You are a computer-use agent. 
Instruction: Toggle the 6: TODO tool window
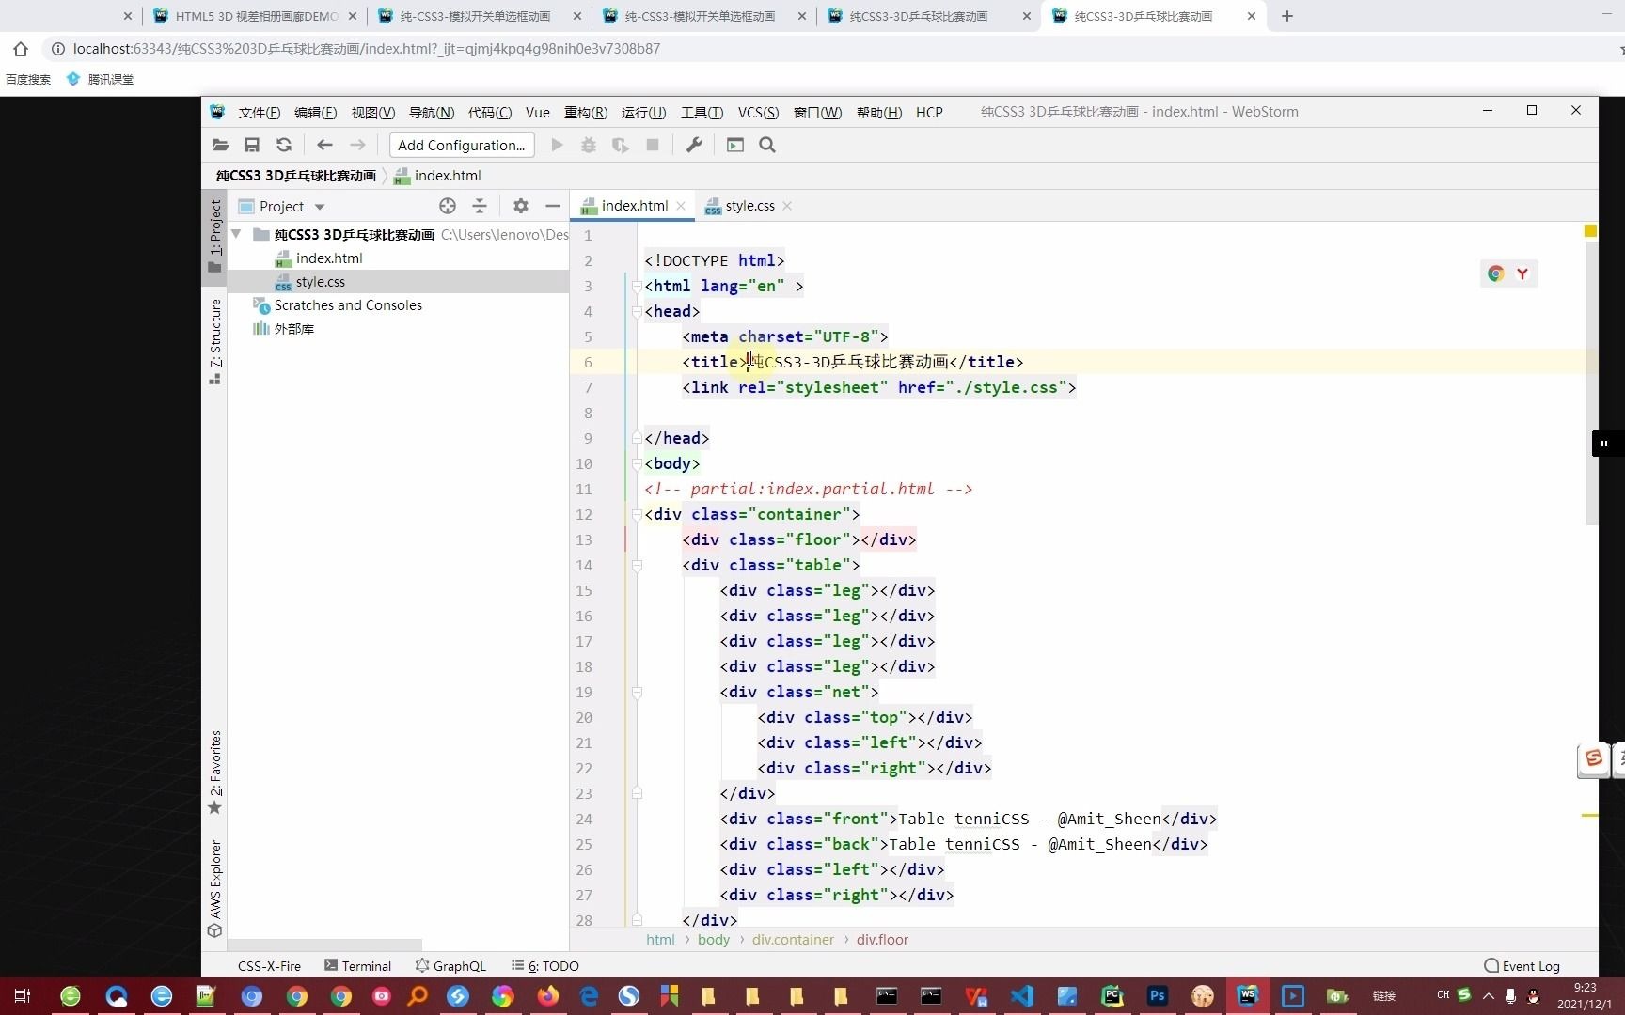pyautogui.click(x=545, y=966)
